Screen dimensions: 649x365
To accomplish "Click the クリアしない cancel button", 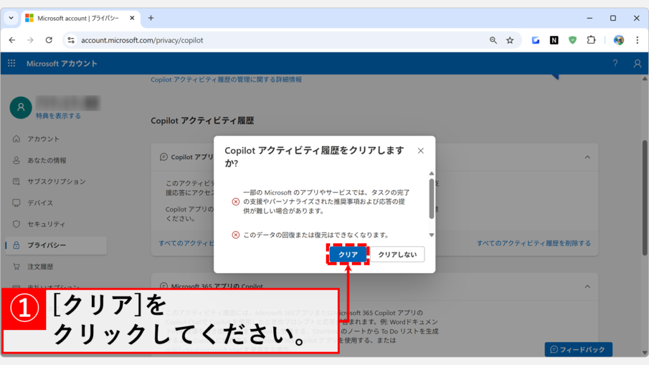I will 397,254.
